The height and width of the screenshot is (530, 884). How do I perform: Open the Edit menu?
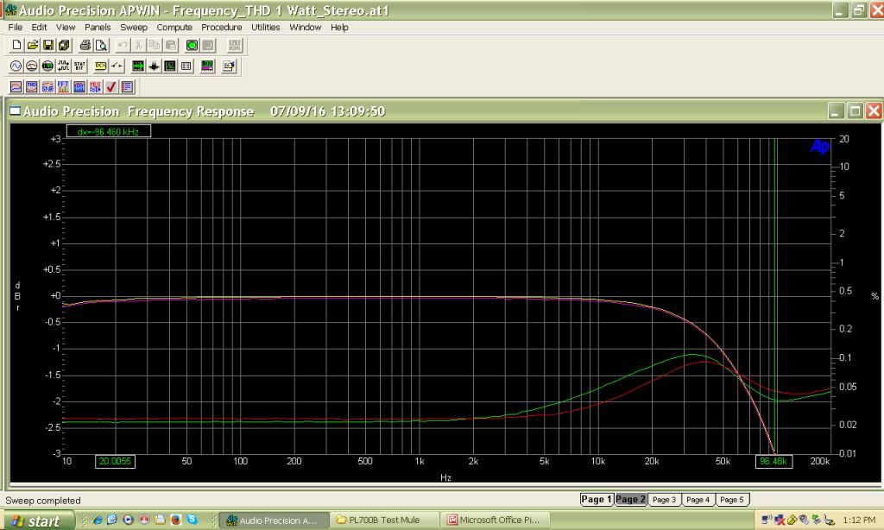(x=39, y=27)
